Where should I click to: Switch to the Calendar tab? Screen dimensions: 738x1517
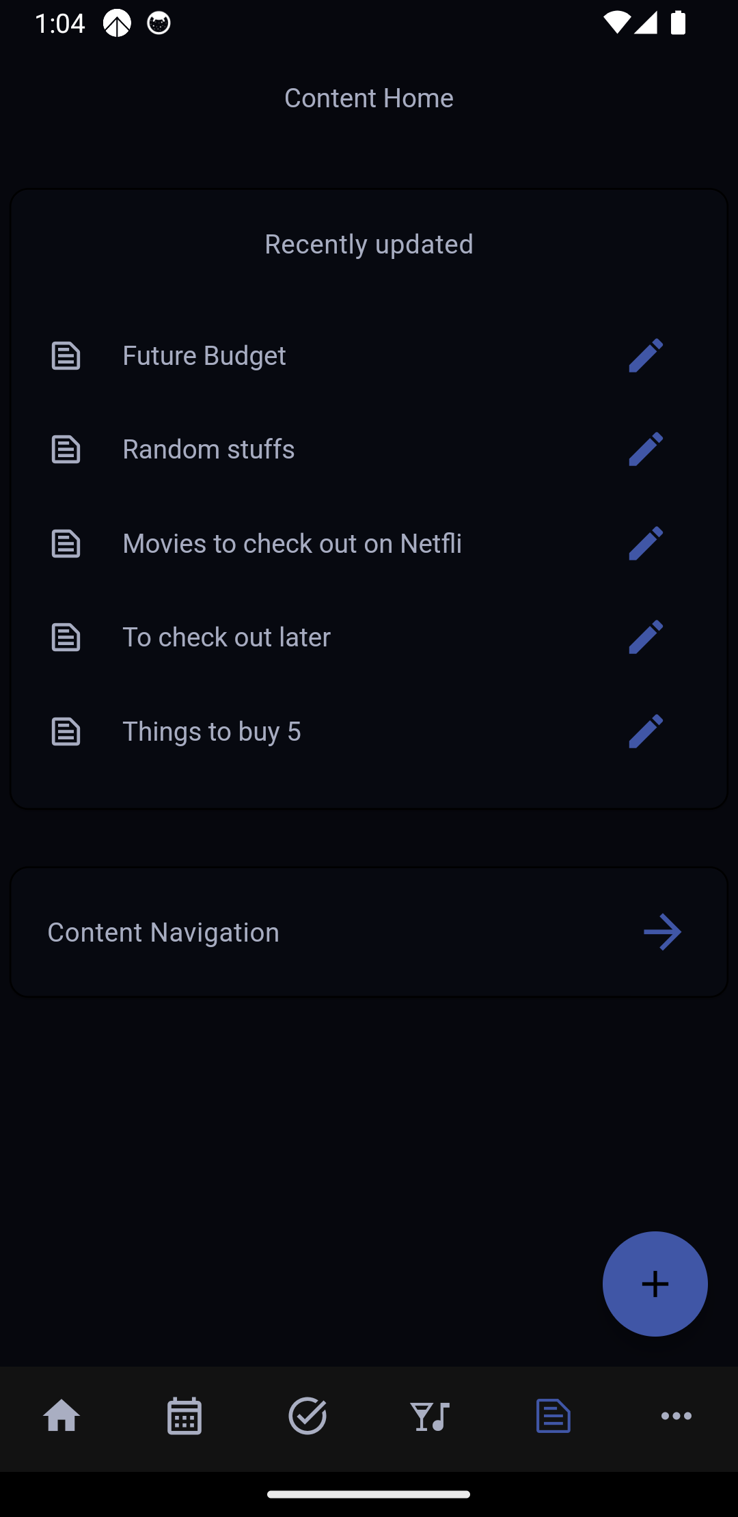point(184,1416)
